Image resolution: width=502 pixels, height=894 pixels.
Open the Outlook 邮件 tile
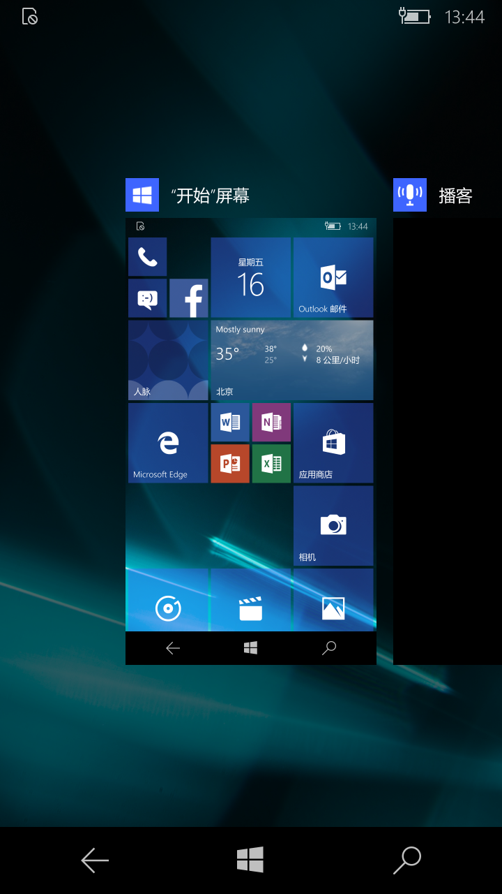pyautogui.click(x=333, y=277)
